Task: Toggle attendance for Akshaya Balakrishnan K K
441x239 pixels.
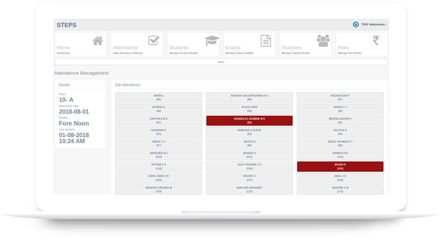Action: point(249,97)
